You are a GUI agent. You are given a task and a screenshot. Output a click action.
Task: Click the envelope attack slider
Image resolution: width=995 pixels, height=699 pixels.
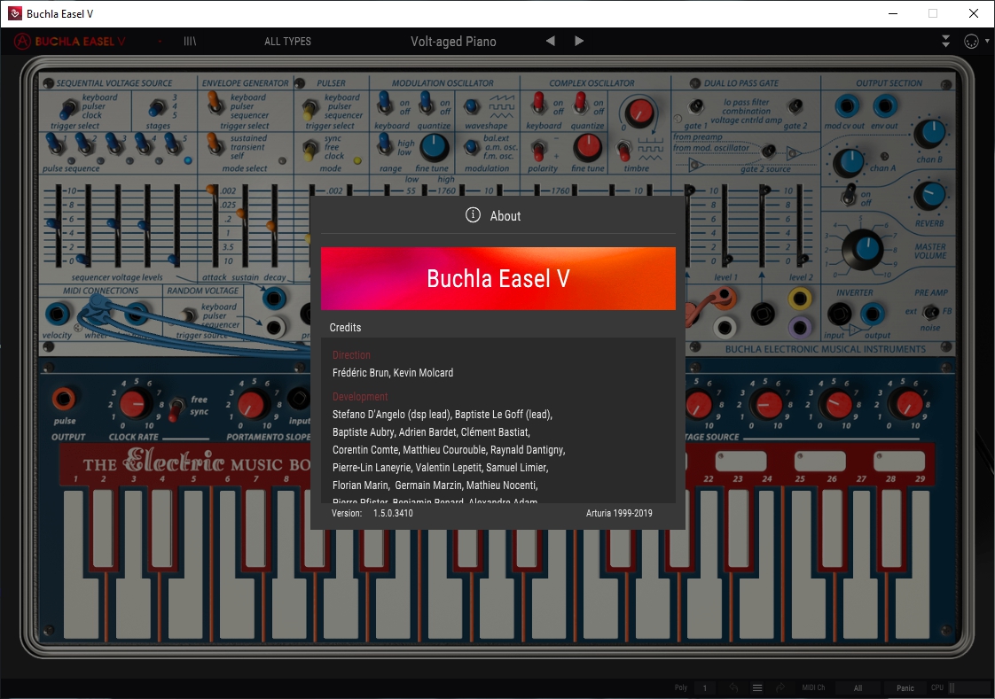211,226
